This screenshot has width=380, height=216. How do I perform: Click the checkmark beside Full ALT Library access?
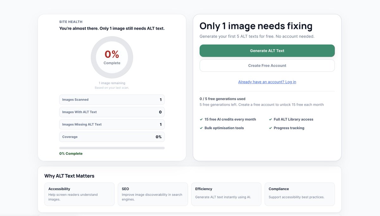point(270,119)
